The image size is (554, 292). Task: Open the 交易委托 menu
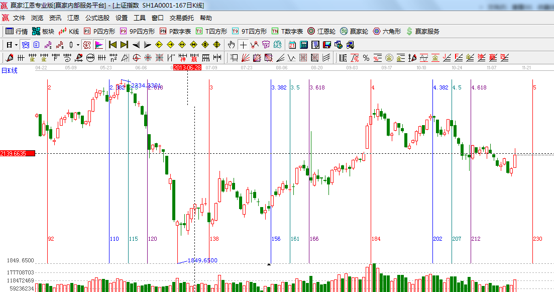(x=181, y=18)
